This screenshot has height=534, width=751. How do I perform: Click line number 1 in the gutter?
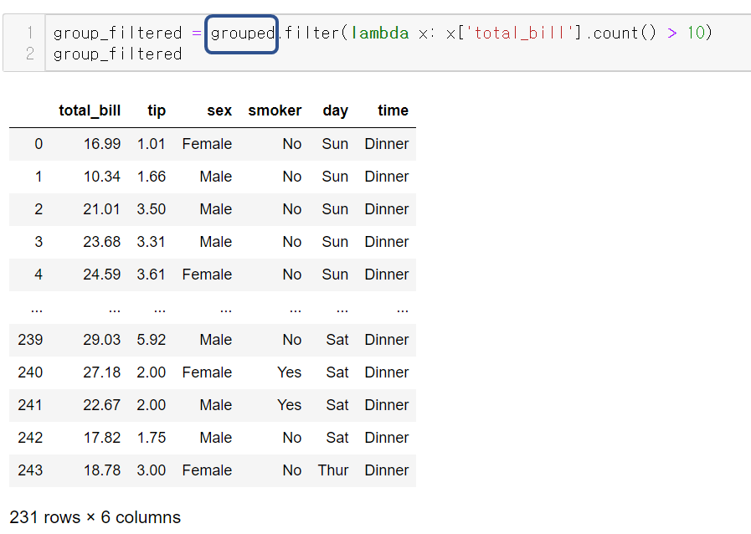[29, 33]
